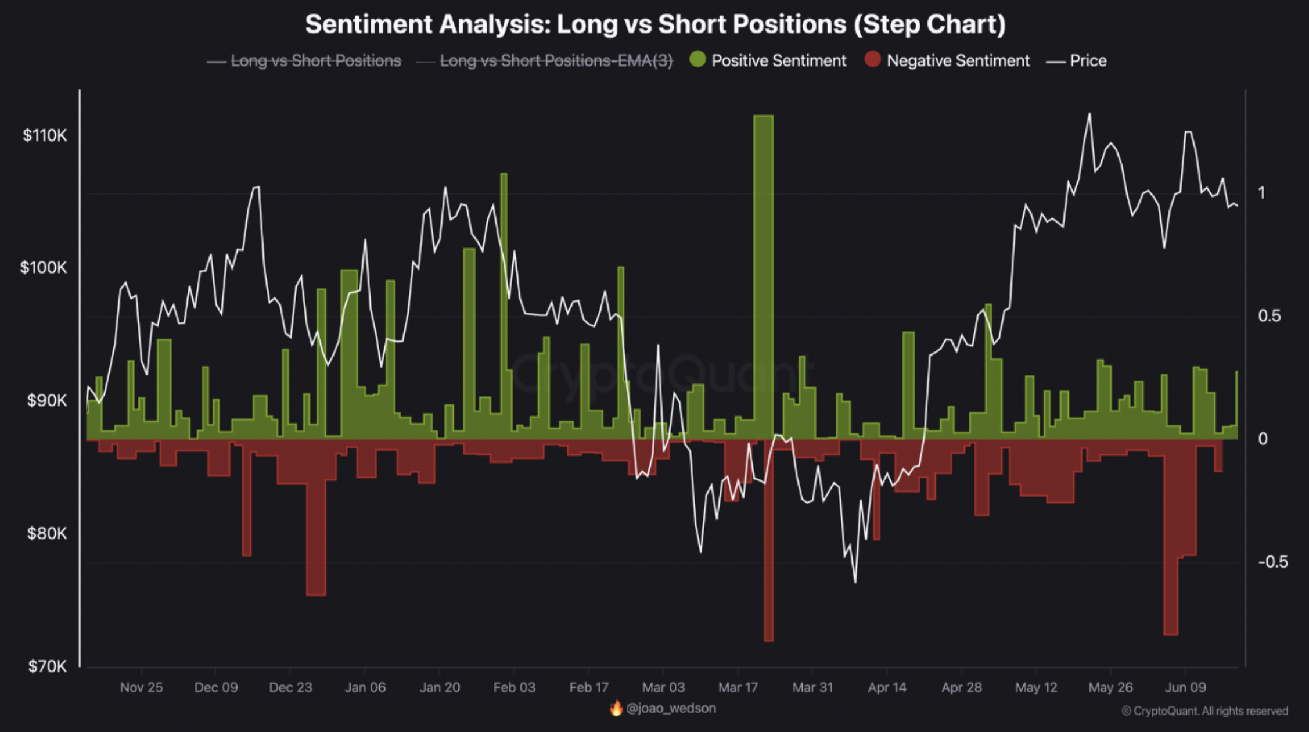Image resolution: width=1309 pixels, height=732 pixels.
Task: Select the Nov 25 date tick label
Action: click(141, 687)
